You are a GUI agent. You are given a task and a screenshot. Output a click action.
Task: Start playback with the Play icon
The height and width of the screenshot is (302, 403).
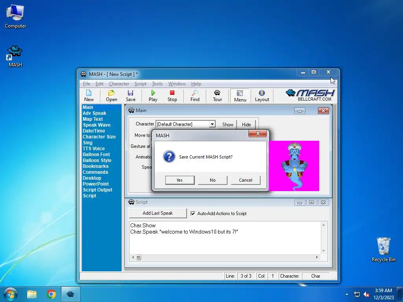click(153, 96)
